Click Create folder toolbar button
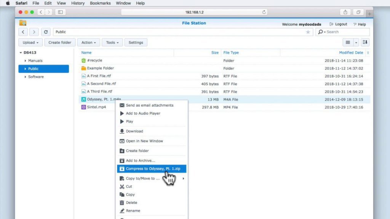 (x=60, y=43)
